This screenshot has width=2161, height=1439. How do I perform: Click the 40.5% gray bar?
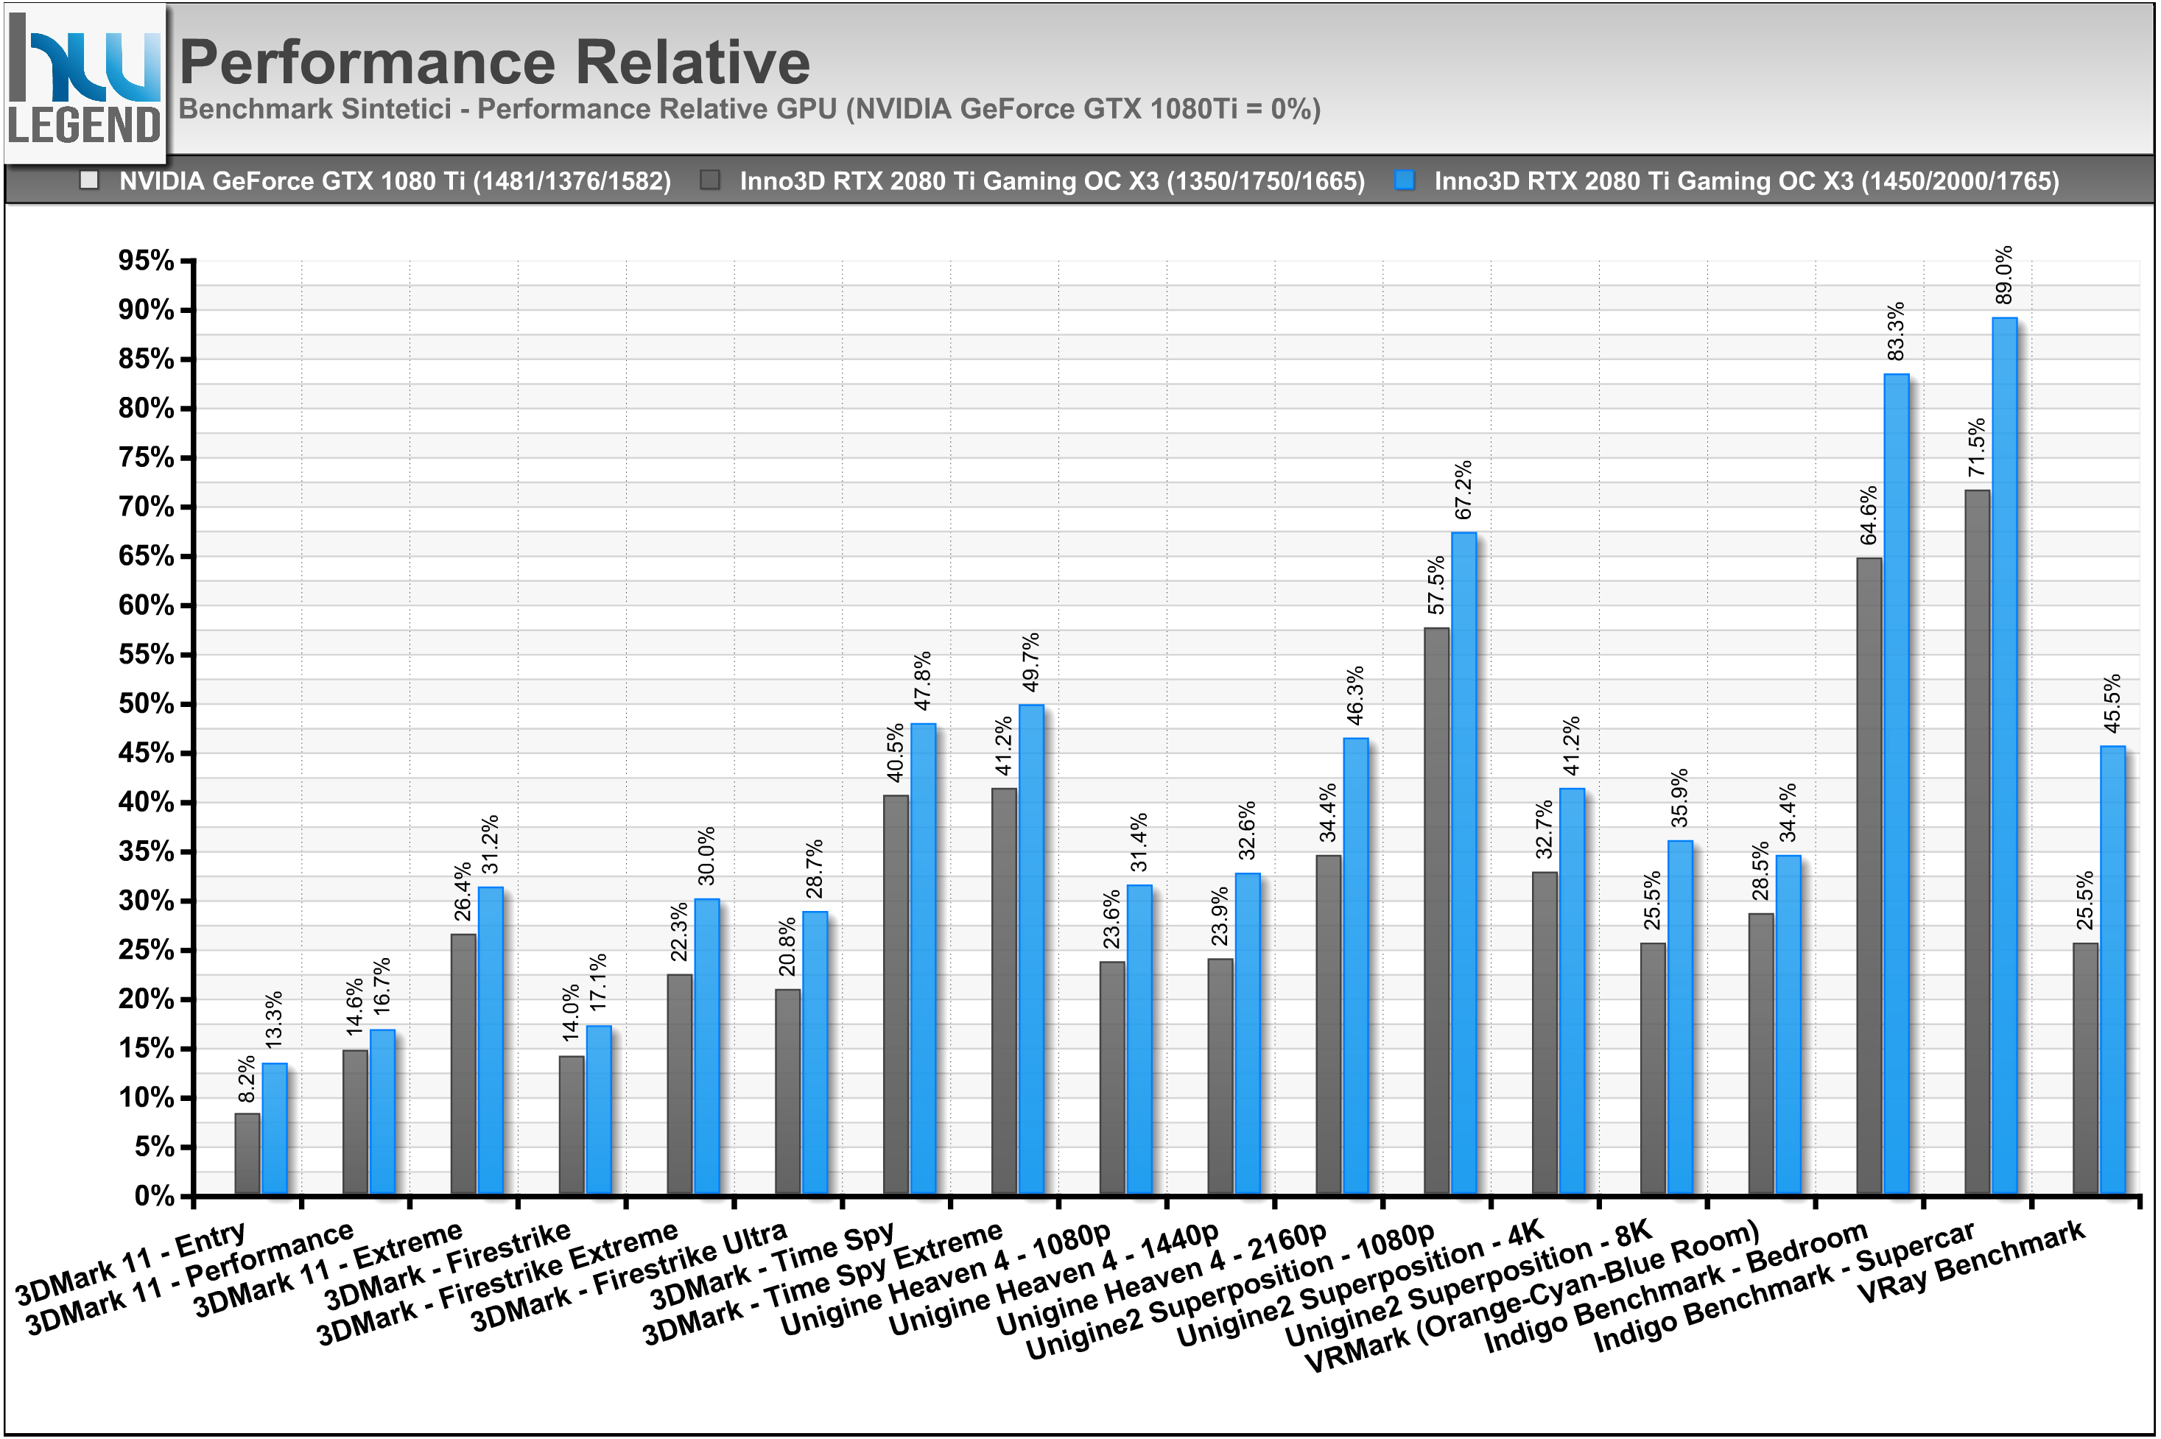click(896, 995)
